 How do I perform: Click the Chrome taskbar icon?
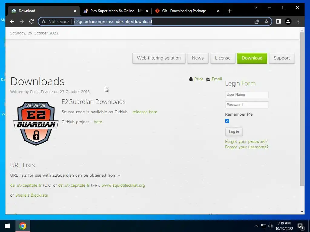pyautogui.click(x=23, y=226)
